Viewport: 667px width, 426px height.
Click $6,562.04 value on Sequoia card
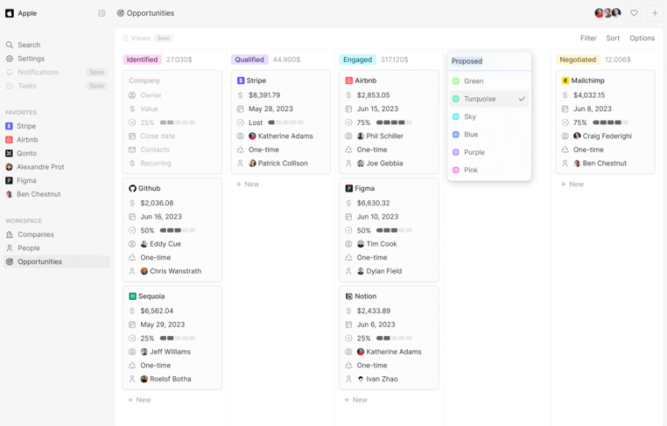coord(157,311)
